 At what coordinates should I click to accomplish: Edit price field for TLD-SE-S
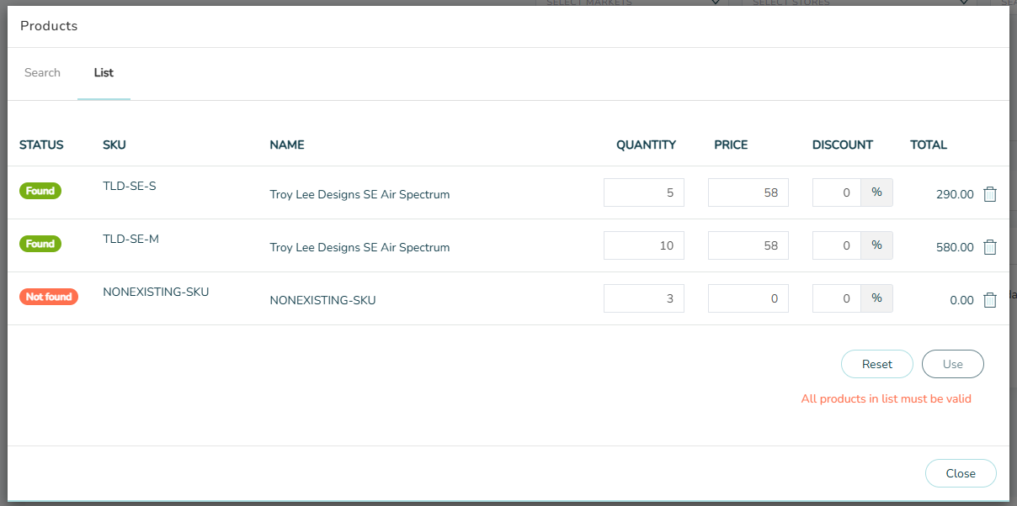point(748,192)
